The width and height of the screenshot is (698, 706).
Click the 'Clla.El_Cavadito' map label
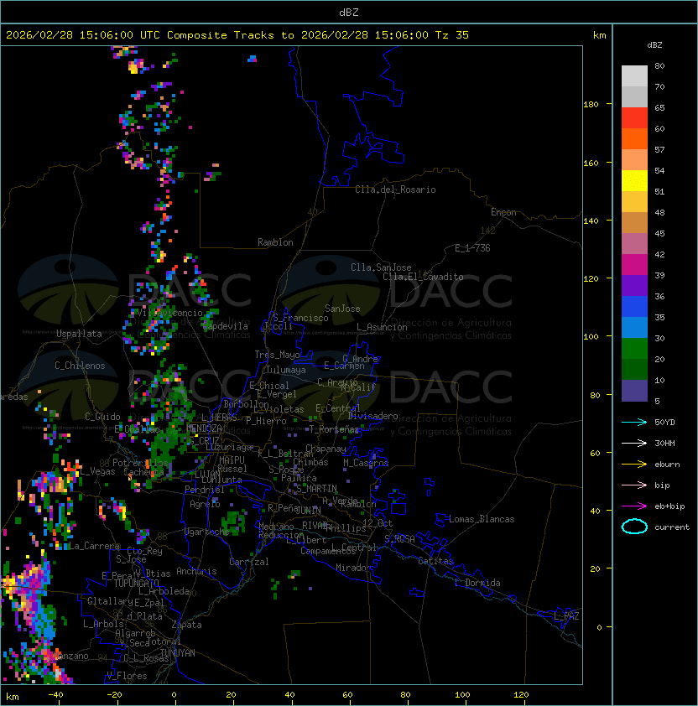point(423,277)
